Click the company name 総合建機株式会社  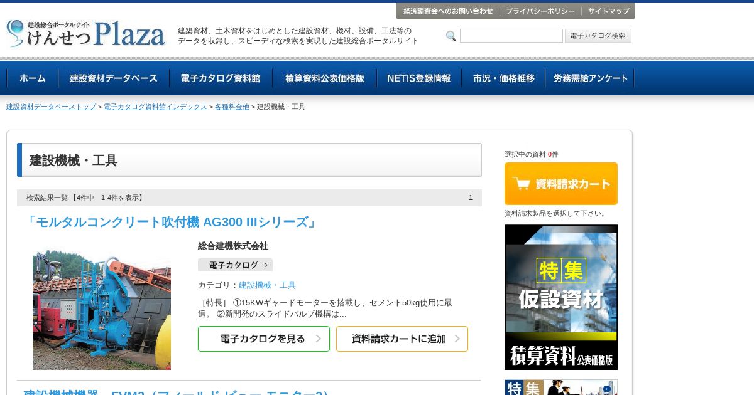(x=233, y=246)
